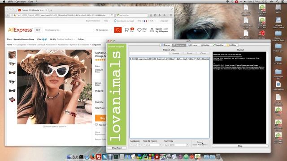
Task: Open the Firefox hamburger menu
Action: [171, 15]
